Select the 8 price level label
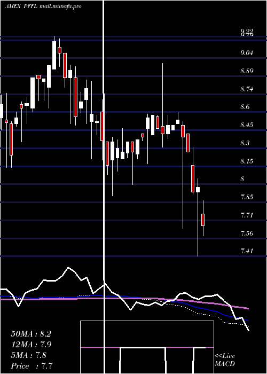267x374 pixels. tap(242, 179)
